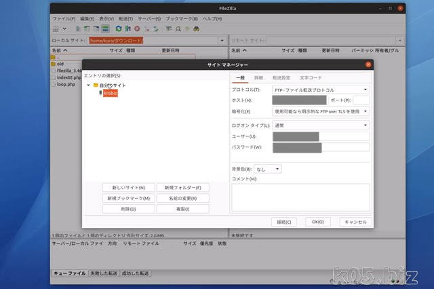Open the ログオンタイプ dropdown
This screenshot has width=434, height=289.
(x=321, y=126)
